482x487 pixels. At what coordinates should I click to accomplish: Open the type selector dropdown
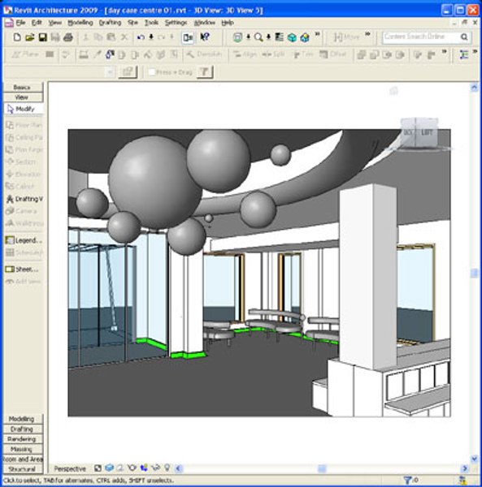(110, 72)
